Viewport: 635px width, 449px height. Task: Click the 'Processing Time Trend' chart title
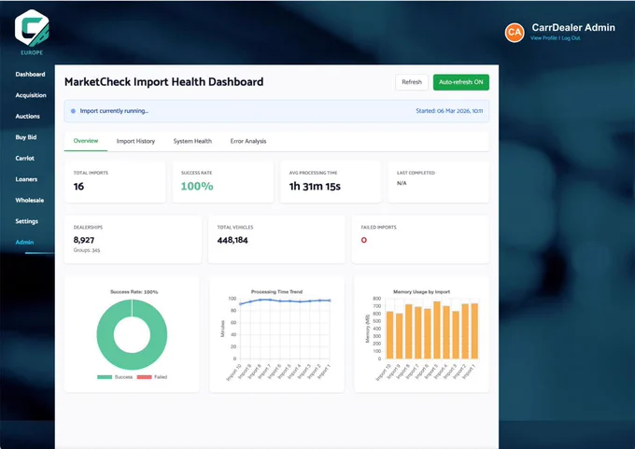point(276,292)
